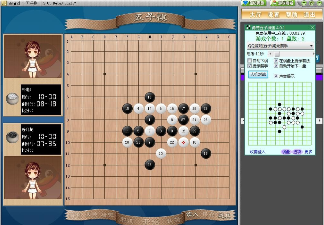Click white stone bowl of top player
This screenshot has height=225, width=324.
[12, 98]
